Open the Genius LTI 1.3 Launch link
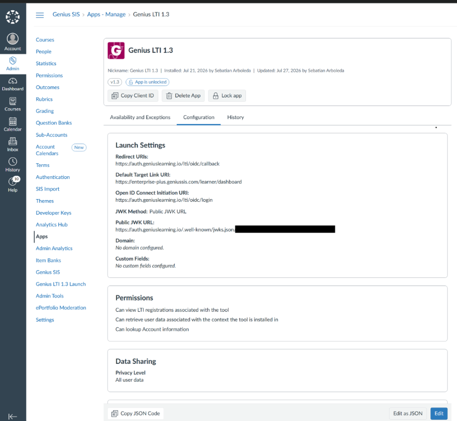The image size is (457, 421). [60, 284]
